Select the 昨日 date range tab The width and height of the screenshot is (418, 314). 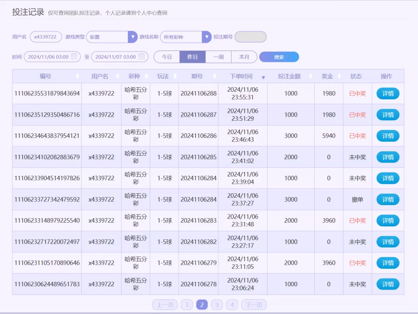[x=193, y=57]
